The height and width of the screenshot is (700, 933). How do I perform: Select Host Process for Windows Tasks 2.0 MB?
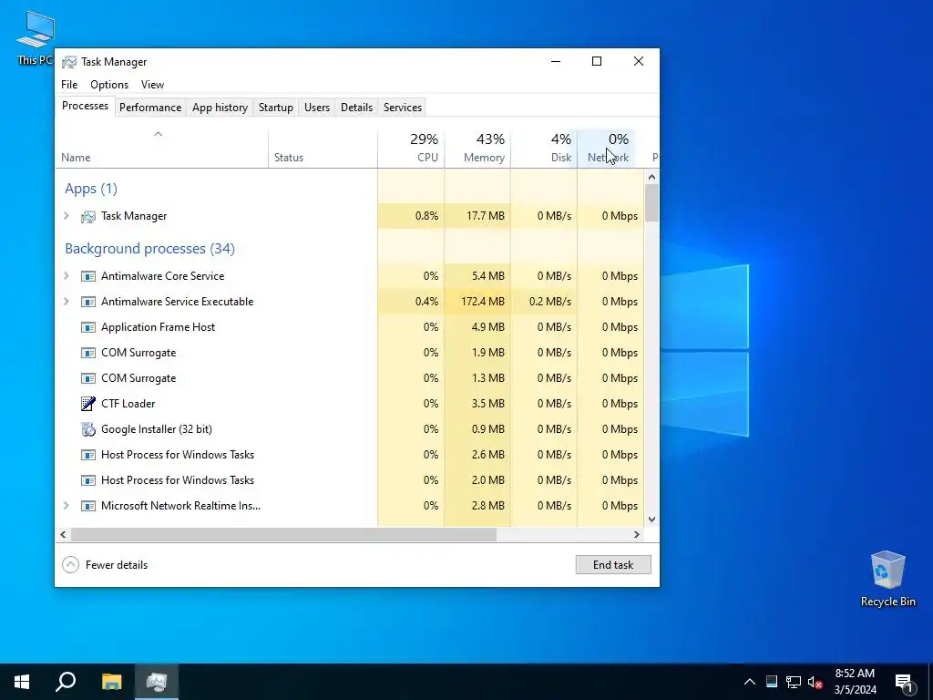pyautogui.click(x=350, y=480)
